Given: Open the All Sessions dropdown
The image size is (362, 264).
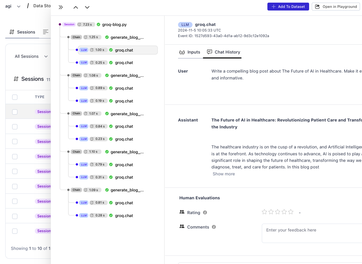Looking at the screenshot, I should (x=31, y=56).
